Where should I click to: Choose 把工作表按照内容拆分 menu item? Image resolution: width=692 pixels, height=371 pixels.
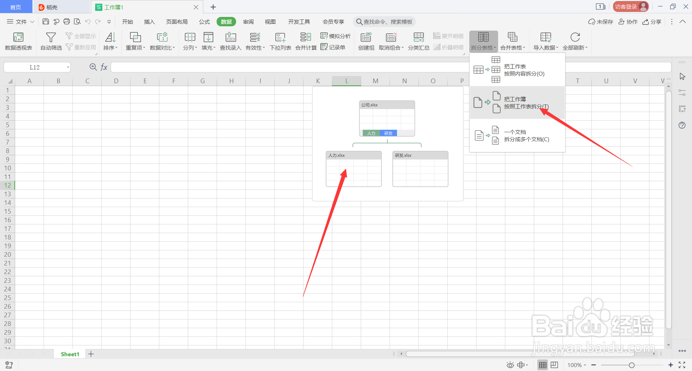(x=517, y=70)
